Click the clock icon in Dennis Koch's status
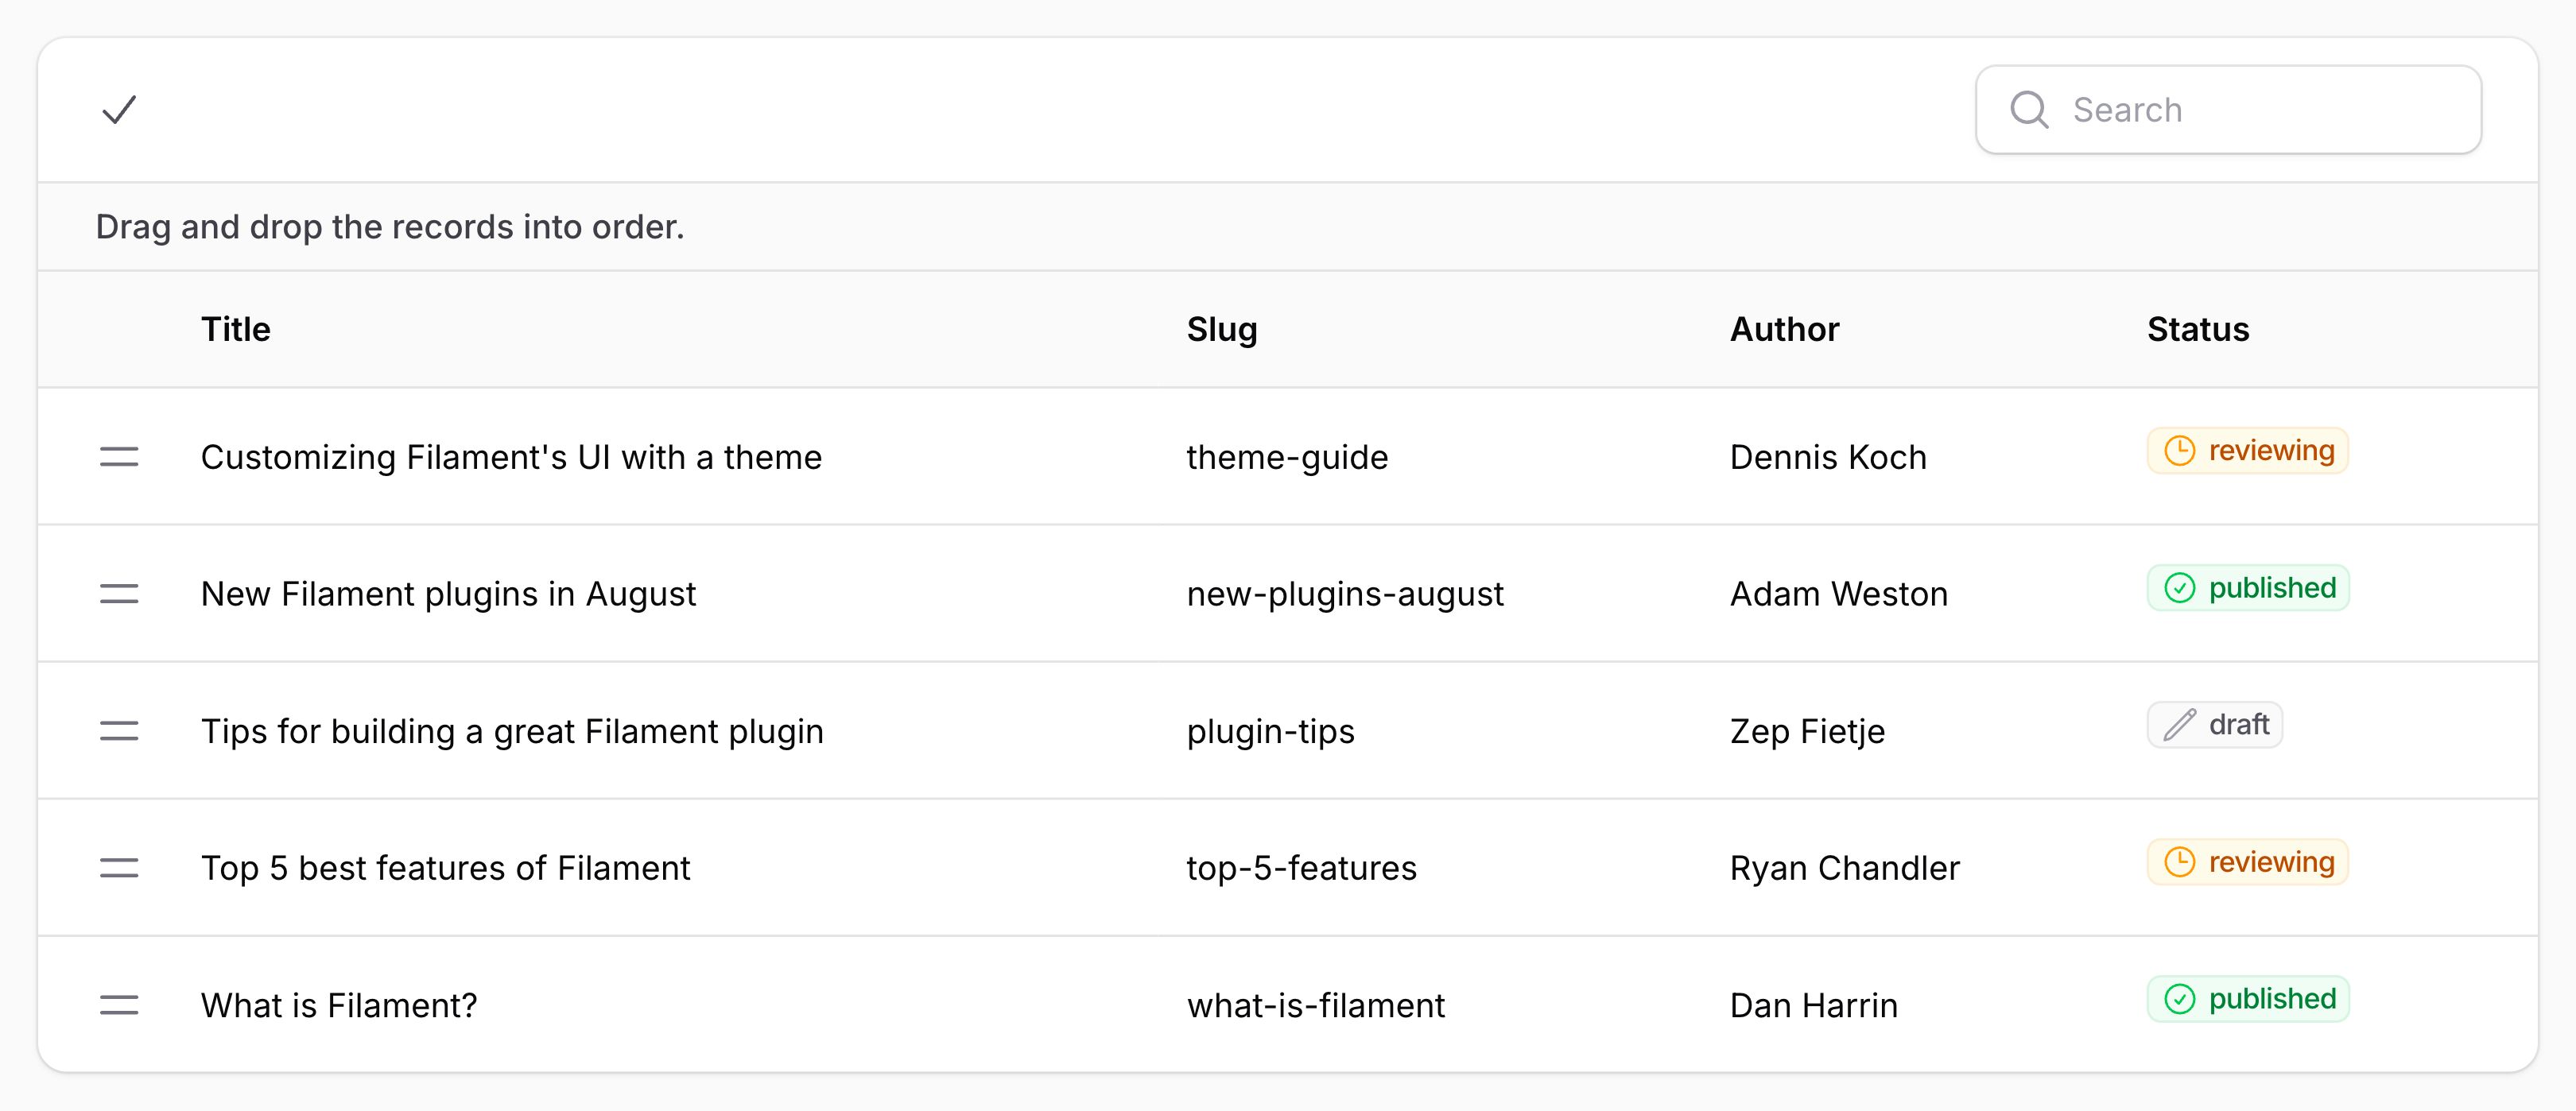2576x1111 pixels. coord(2179,451)
